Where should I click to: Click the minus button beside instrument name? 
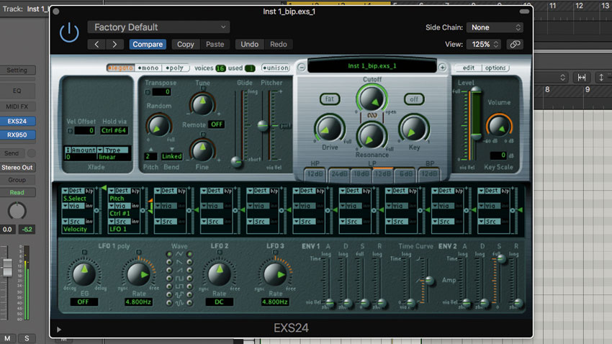tap(301, 68)
